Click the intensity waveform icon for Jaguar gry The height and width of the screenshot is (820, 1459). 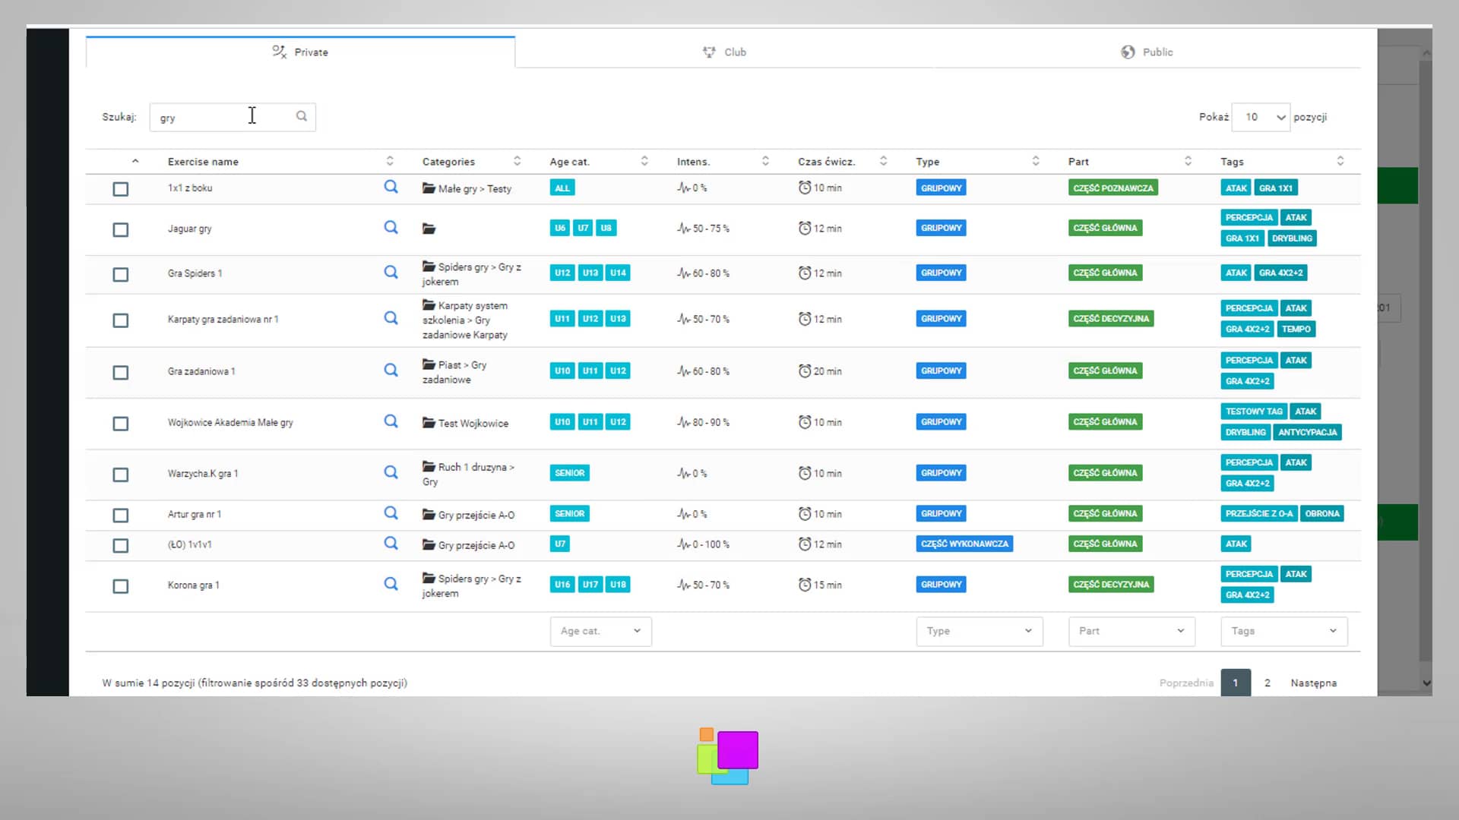(682, 228)
